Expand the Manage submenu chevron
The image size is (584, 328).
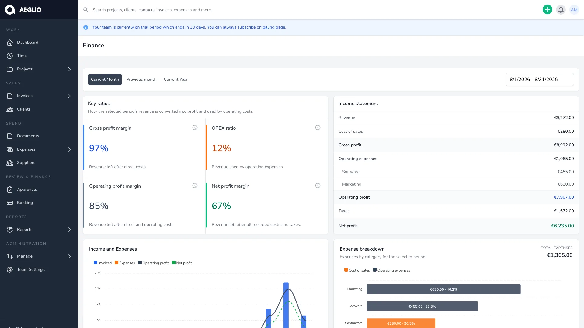69,256
